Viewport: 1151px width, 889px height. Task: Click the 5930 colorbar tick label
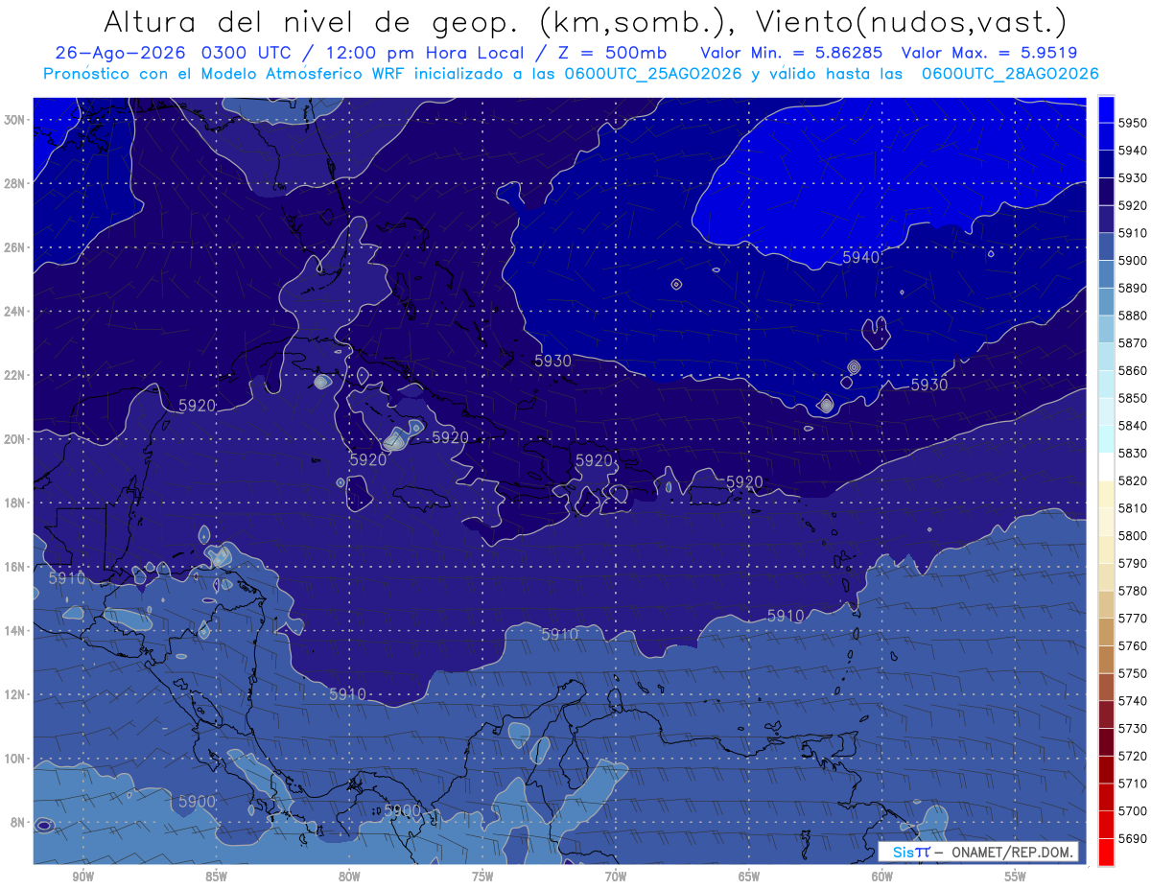(1133, 178)
